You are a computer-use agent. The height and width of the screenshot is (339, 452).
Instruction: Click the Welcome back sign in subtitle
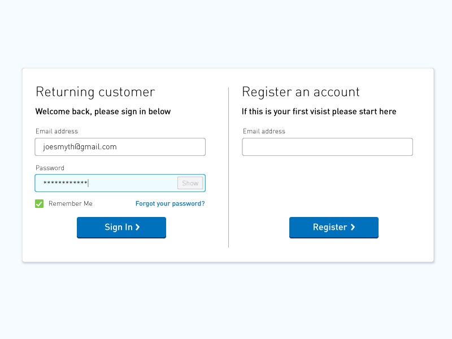pyautogui.click(x=103, y=111)
